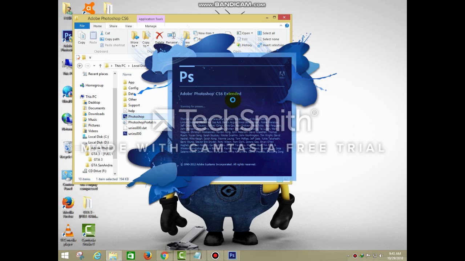465x261 pixels.
Task: Show hidden system tray icons
Action: point(348,256)
